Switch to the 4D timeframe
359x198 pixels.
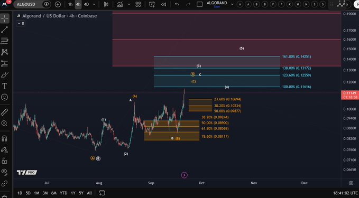click(x=86, y=4)
